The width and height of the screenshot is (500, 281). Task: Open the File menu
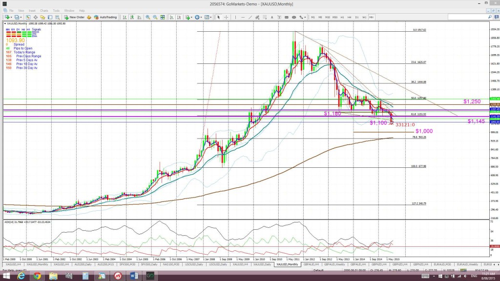11,11
